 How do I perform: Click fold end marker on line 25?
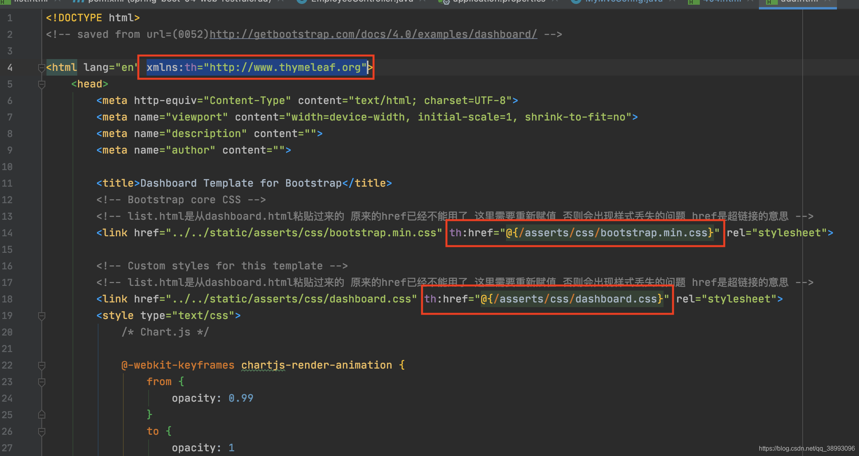click(41, 415)
